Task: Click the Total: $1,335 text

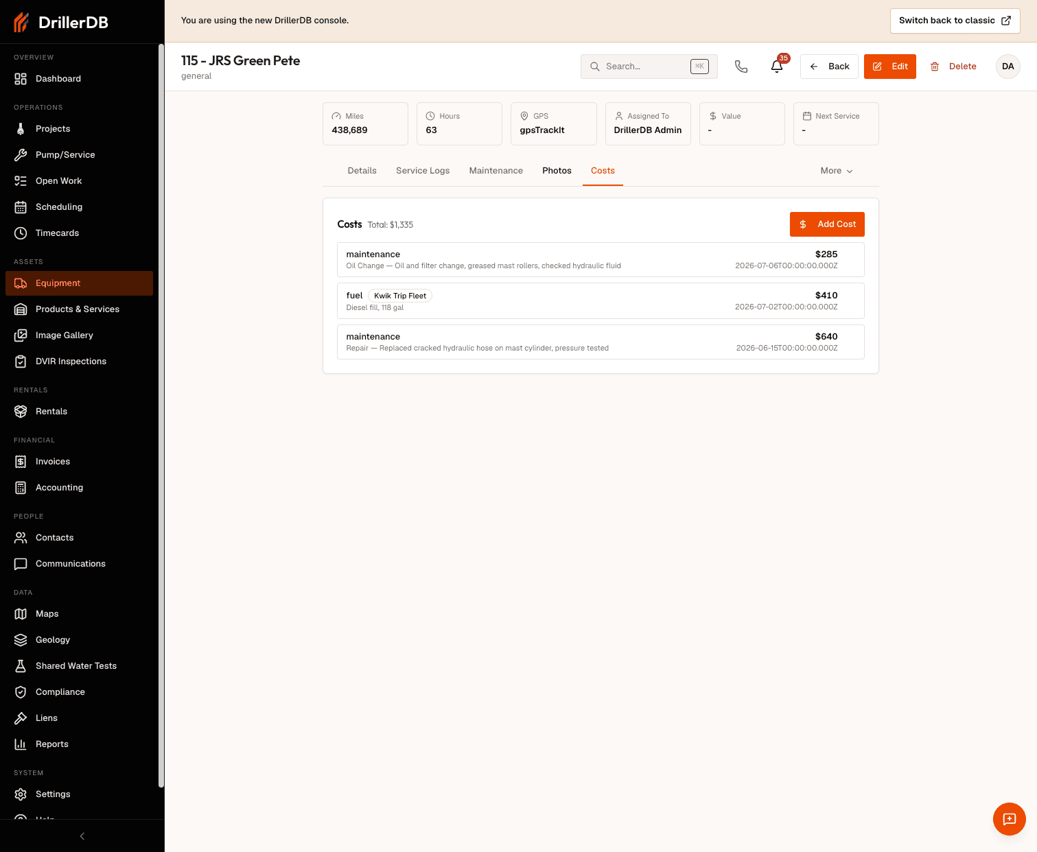Action: point(391,225)
